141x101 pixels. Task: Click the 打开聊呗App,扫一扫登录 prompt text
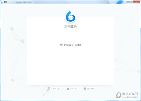(70, 45)
